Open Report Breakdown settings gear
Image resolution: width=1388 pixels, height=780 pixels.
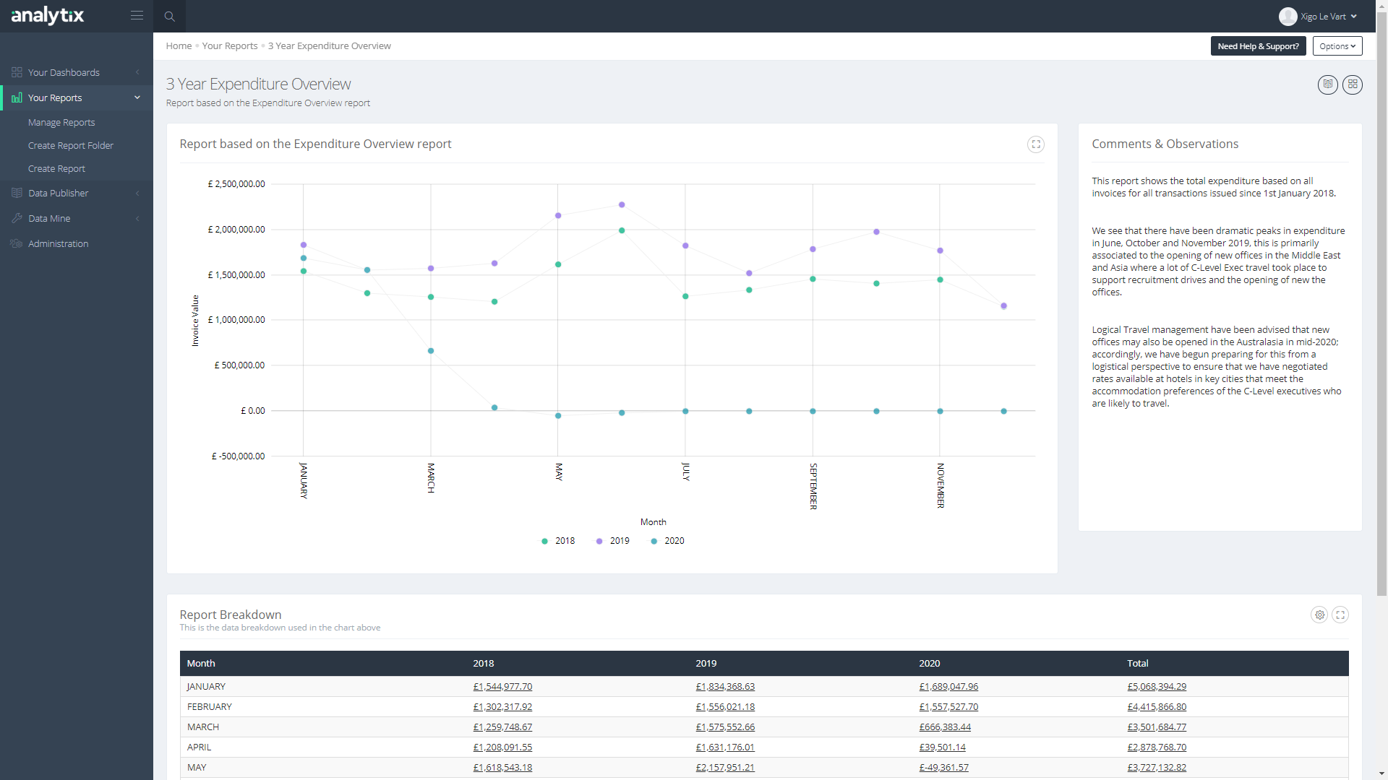1320,615
